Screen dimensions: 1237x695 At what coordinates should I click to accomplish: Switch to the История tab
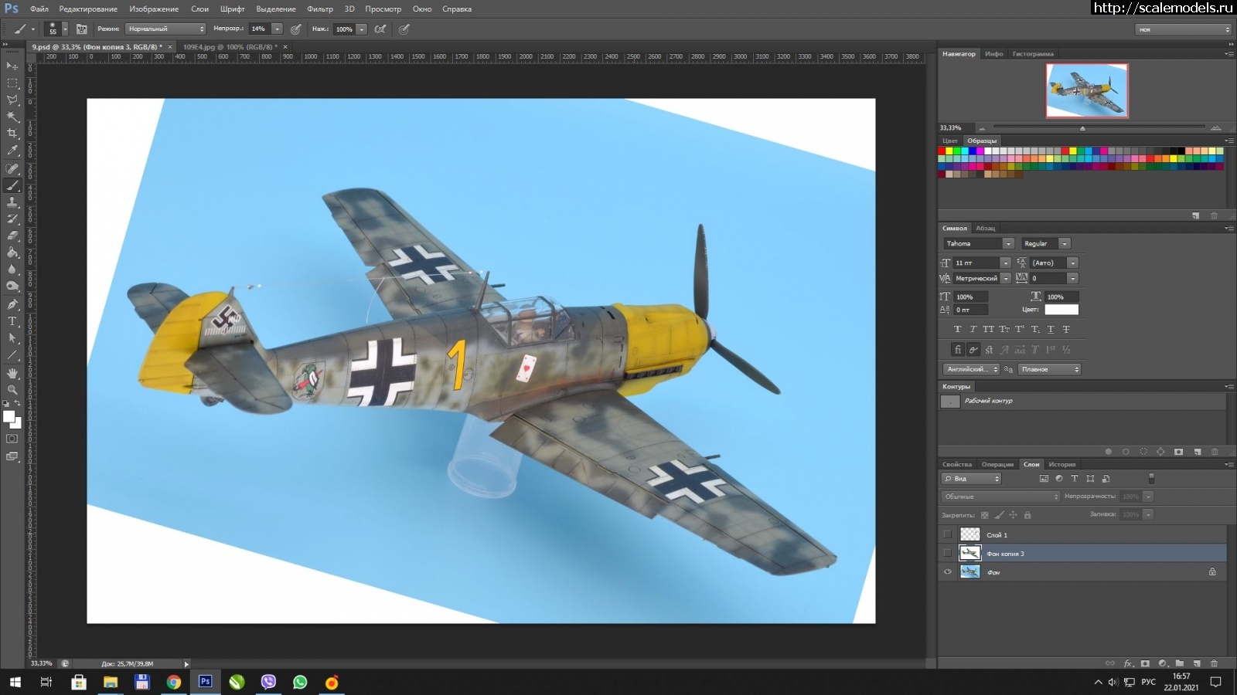(x=1062, y=464)
